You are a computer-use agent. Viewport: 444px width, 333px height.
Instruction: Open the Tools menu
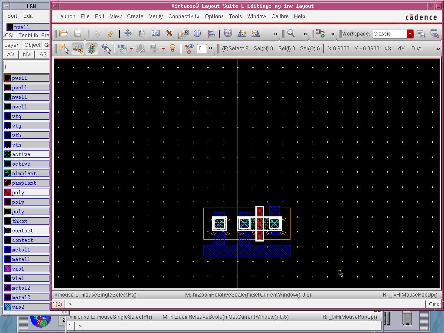pyautogui.click(x=235, y=16)
